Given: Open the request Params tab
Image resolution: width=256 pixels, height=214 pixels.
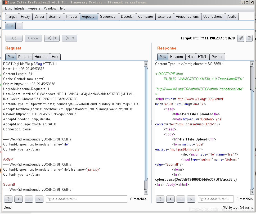Looking at the screenshot, I should (x=24, y=57).
